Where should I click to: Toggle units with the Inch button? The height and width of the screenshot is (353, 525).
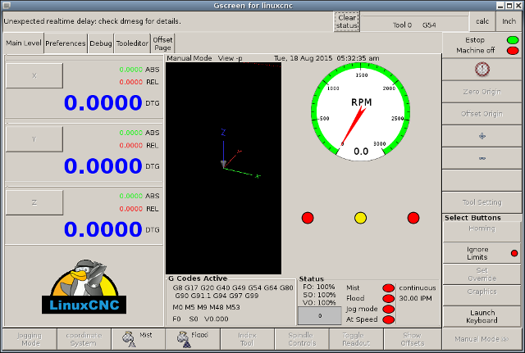pyautogui.click(x=508, y=21)
